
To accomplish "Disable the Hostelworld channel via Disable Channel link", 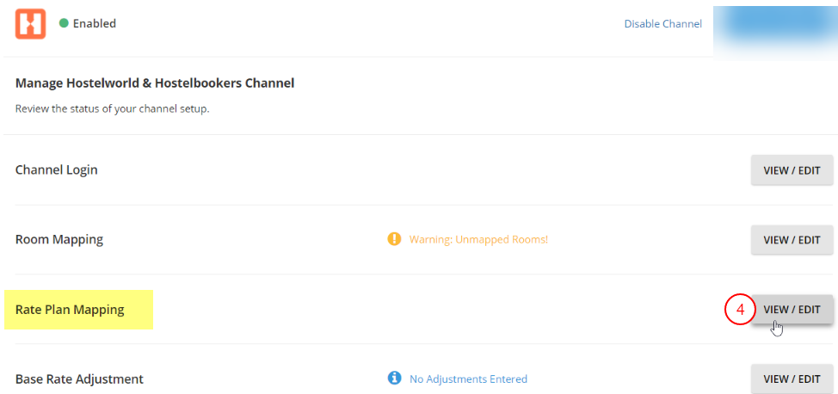I will pos(662,23).
